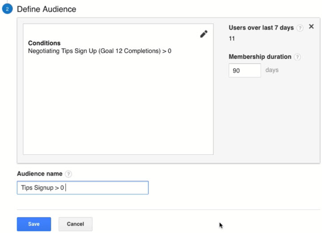Cancel the audience creation

pyautogui.click(x=75, y=224)
